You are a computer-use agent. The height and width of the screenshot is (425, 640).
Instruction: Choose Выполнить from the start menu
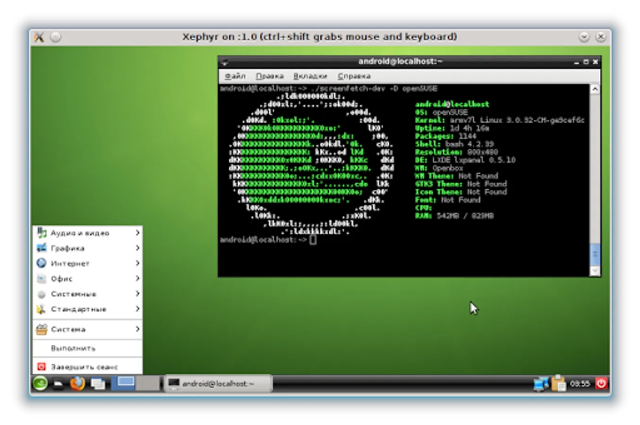coord(88,348)
